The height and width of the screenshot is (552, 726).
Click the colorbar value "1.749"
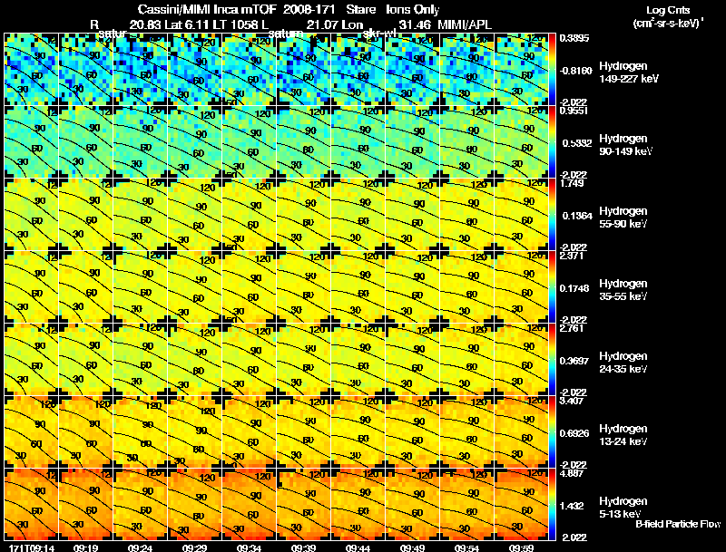click(x=572, y=183)
